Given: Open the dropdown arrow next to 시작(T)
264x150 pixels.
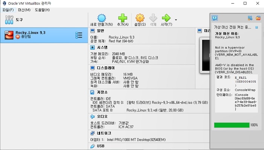Looking at the screenshot, I should tap(176, 20).
